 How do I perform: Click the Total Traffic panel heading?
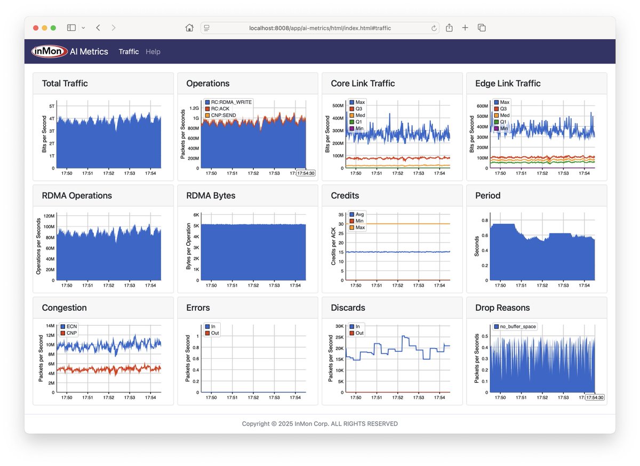pyautogui.click(x=65, y=84)
